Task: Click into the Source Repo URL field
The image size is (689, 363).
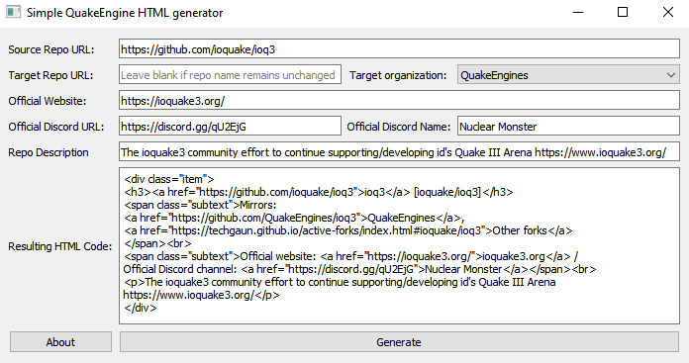Action: pos(399,49)
